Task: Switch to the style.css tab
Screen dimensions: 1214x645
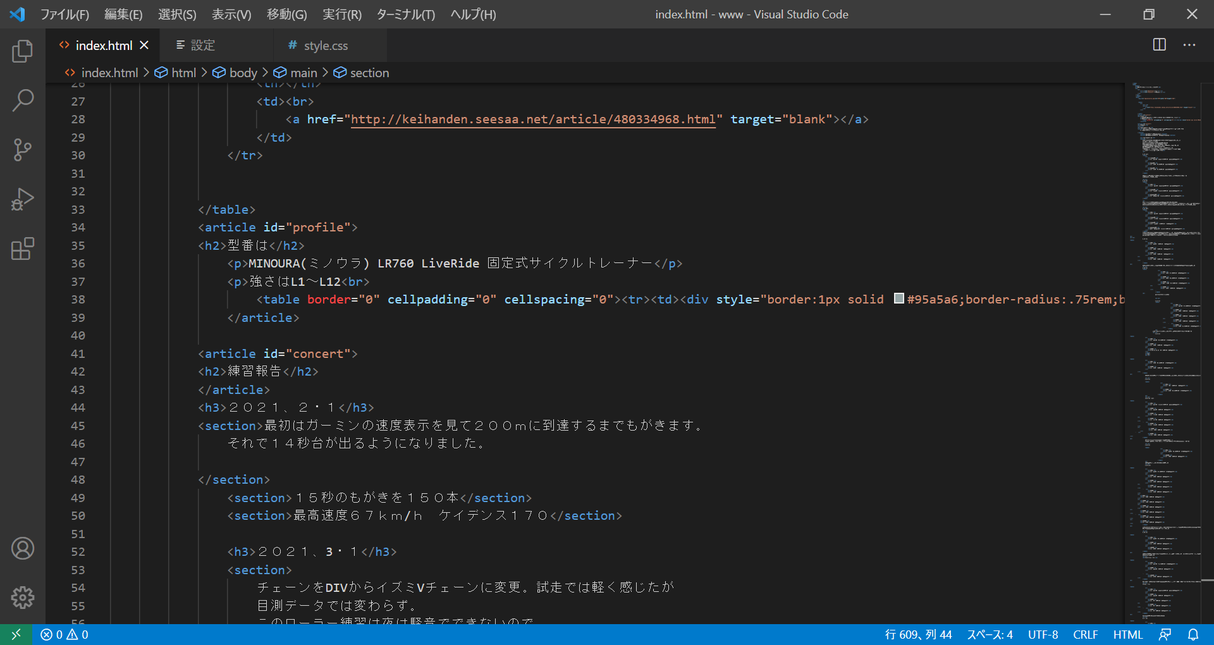Action: click(x=329, y=45)
